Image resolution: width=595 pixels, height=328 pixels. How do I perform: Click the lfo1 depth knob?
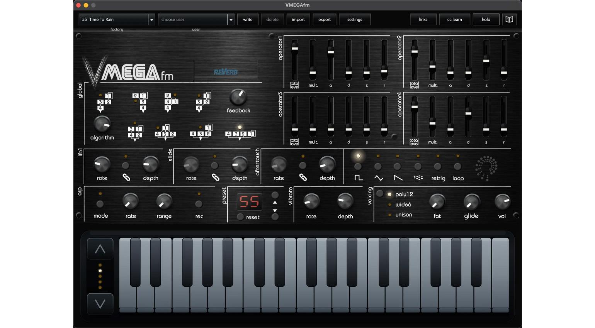tap(150, 164)
